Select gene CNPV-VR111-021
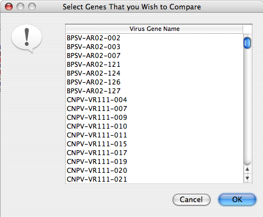263x217 pixels. tap(154, 179)
